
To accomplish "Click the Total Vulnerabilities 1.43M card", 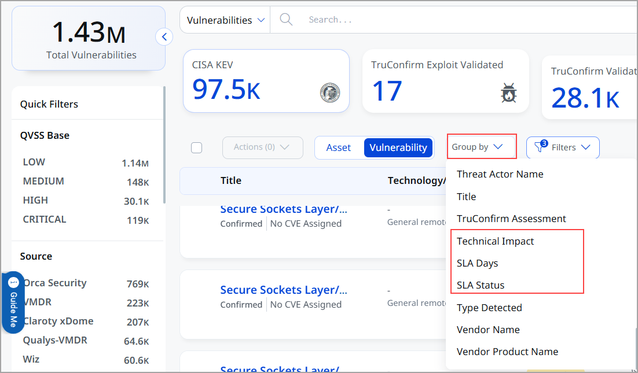I will 89,38.
